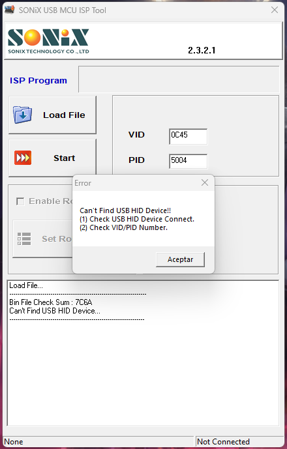Toggle the Enable Ro checkbox
Image resolution: width=287 pixels, height=449 pixels.
pos(20,201)
